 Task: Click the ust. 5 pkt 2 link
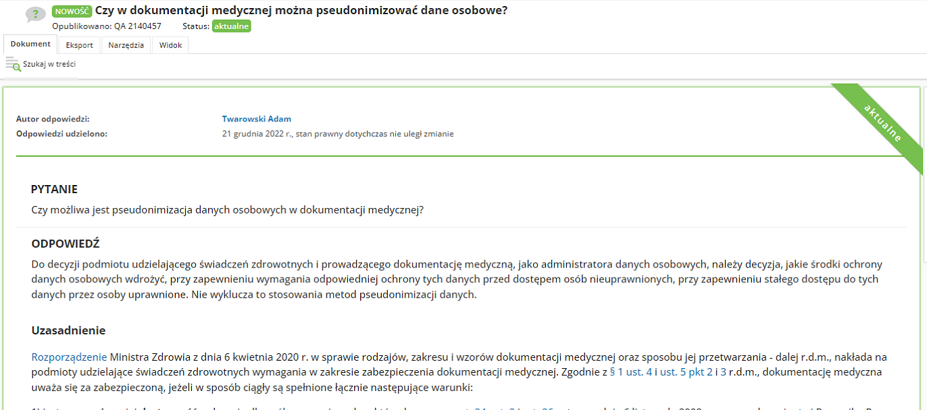pos(686,371)
